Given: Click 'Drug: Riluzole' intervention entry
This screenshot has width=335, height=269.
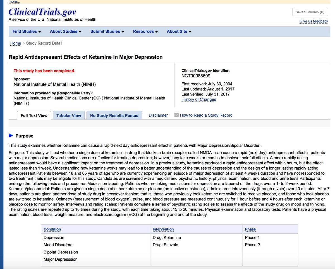Looking at the screenshot, I should pyautogui.click(x=165, y=245).
